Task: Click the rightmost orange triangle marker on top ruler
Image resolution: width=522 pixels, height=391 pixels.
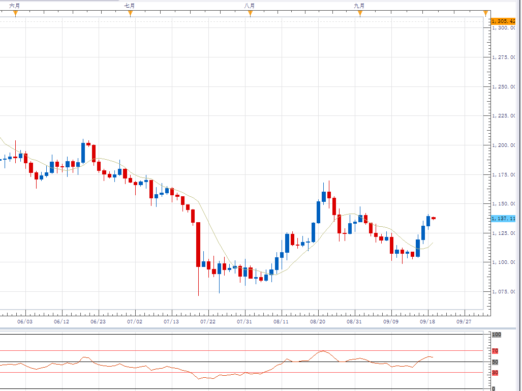Action: tap(486, 14)
